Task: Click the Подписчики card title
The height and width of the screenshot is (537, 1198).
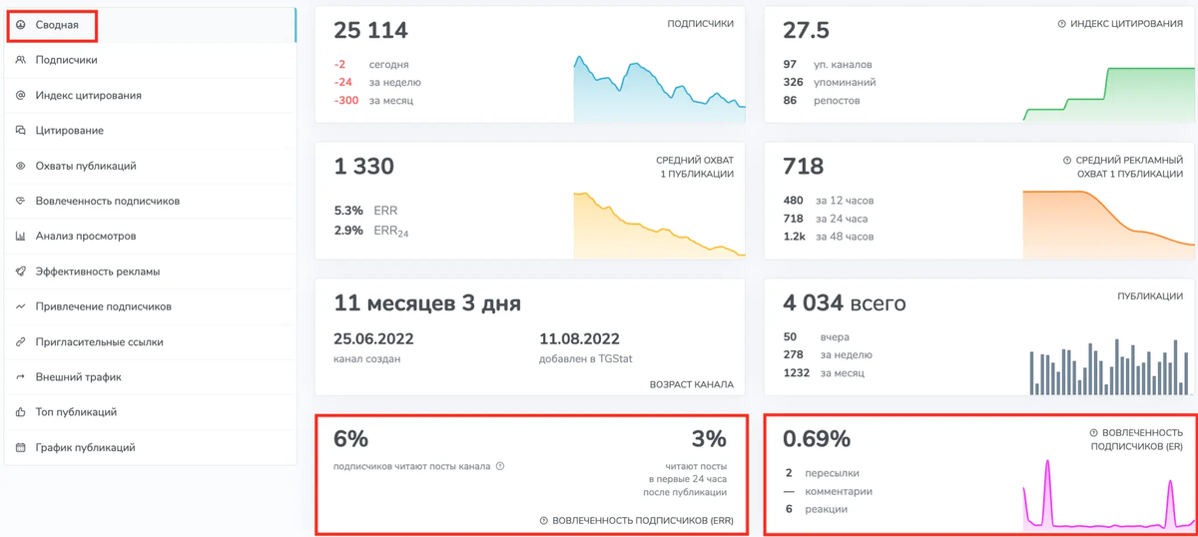Action: 700,24
